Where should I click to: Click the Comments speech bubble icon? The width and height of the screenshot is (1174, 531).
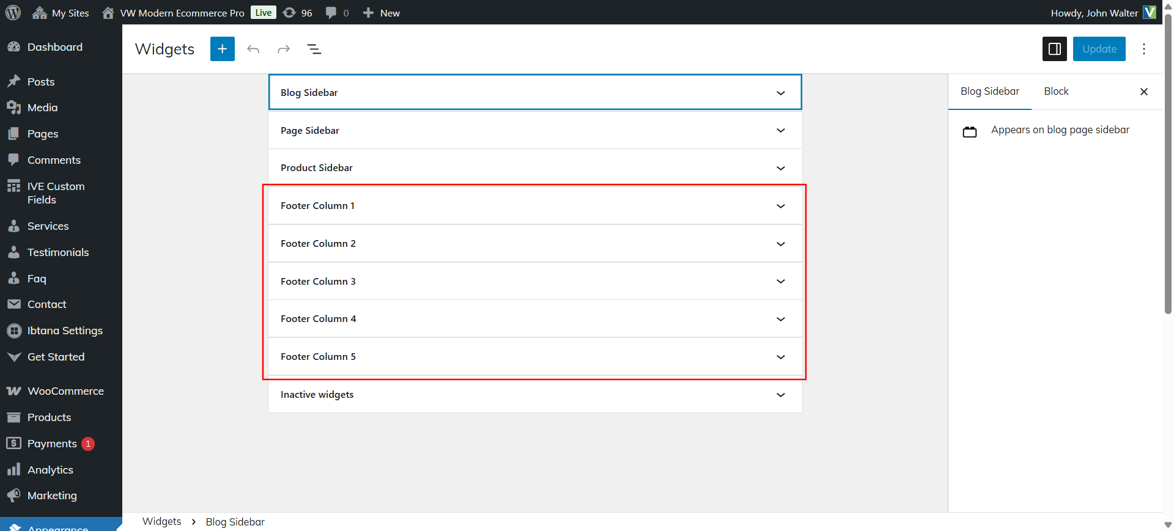coord(13,159)
